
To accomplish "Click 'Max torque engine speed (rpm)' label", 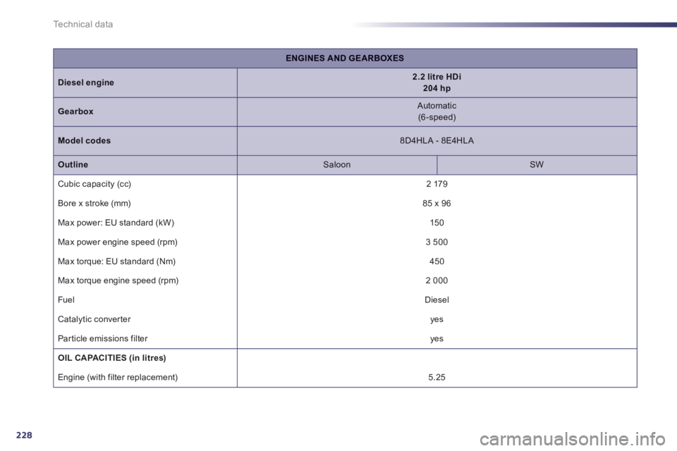I will pyautogui.click(x=118, y=280).
